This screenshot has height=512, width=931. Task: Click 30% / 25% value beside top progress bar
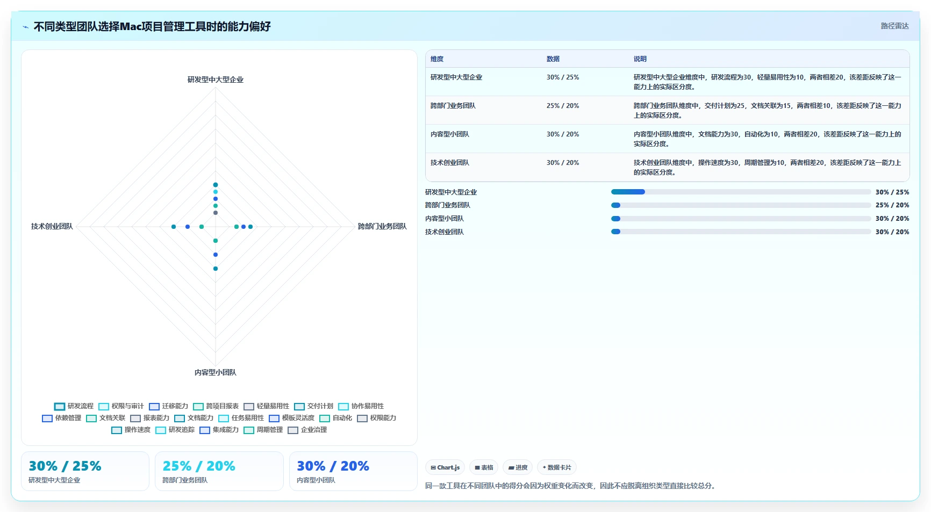point(892,192)
